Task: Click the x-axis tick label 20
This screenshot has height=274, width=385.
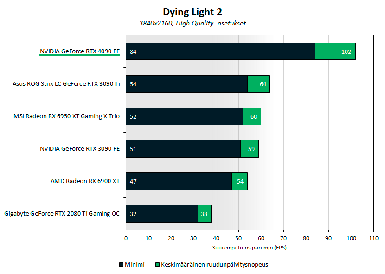Action: [x=171, y=238]
